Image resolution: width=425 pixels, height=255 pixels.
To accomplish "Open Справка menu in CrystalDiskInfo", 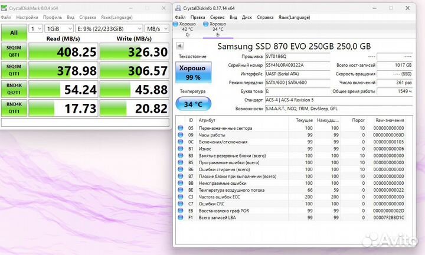I will [265, 17].
